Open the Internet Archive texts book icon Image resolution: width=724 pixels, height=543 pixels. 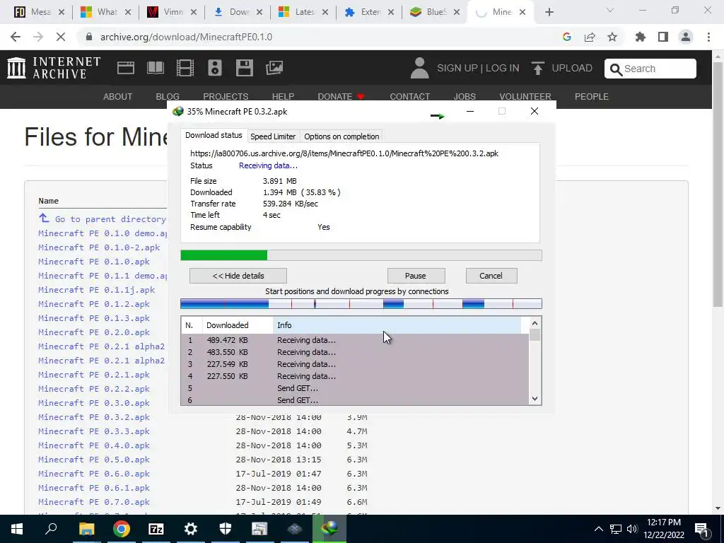point(155,68)
